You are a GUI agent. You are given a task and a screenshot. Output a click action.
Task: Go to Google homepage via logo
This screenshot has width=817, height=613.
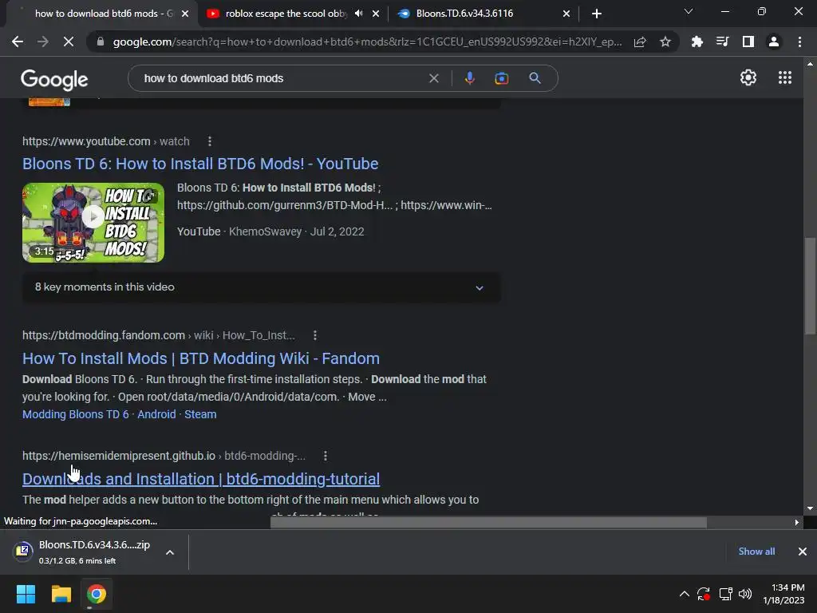pos(54,79)
